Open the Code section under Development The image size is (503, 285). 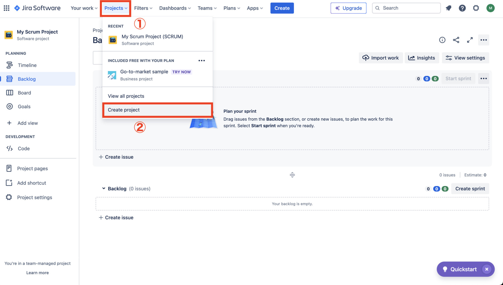point(10,148)
